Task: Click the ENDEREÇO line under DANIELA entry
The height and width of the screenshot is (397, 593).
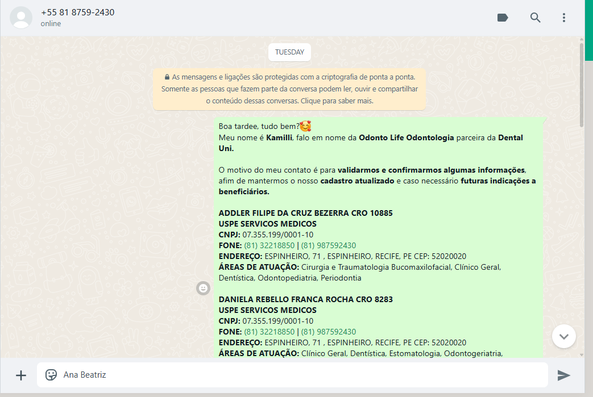Action: pyautogui.click(x=342, y=343)
